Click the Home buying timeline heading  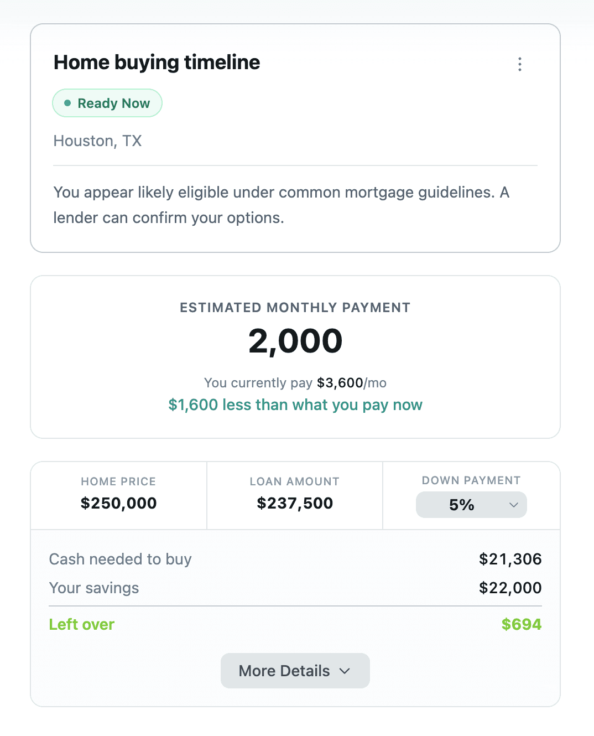157,63
